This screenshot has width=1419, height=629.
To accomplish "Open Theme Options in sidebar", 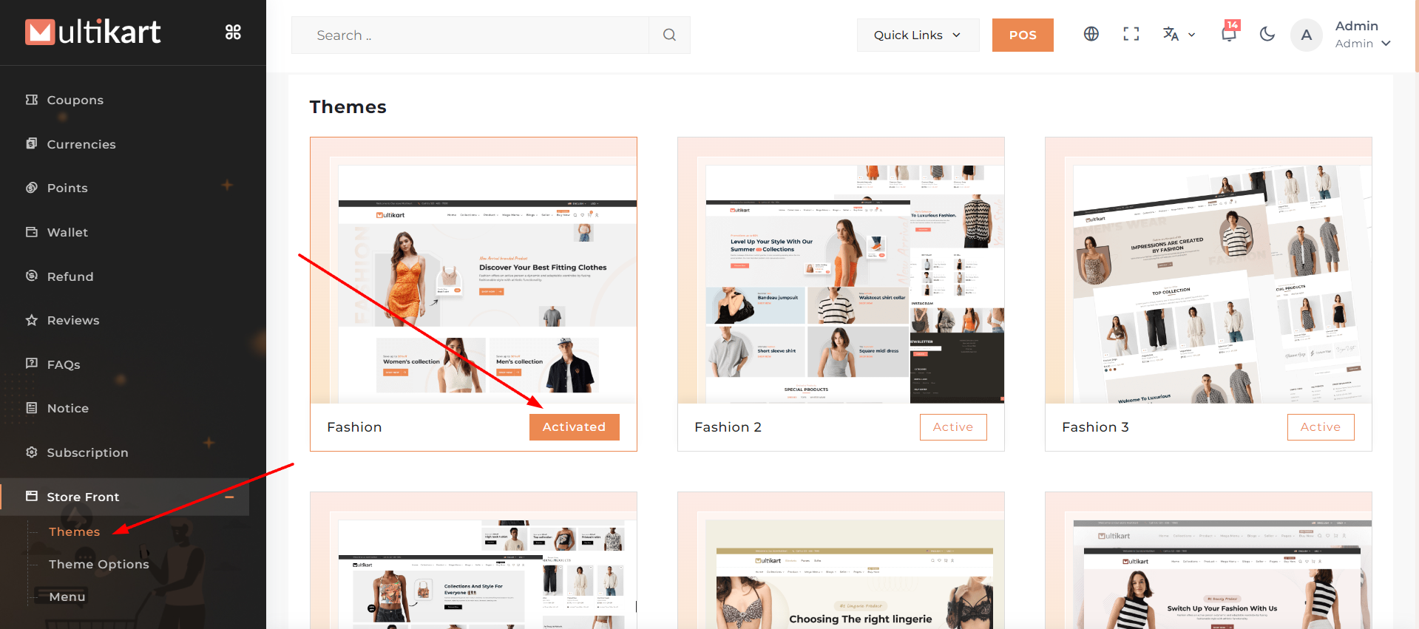I will (x=98, y=564).
